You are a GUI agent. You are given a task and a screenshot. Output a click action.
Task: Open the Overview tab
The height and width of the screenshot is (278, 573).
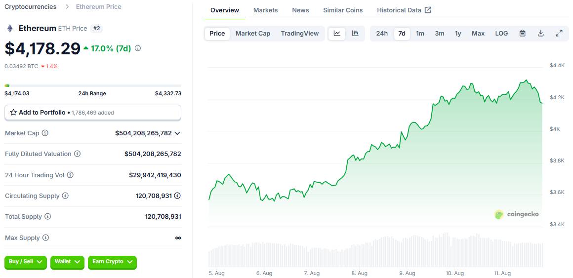click(225, 10)
